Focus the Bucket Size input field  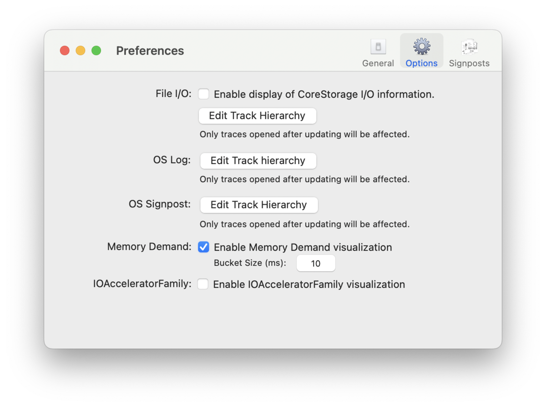tap(316, 263)
